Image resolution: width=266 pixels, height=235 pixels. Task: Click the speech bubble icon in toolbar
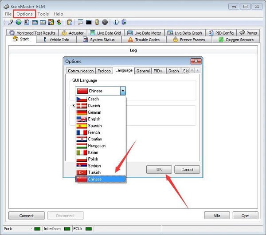coord(80,22)
